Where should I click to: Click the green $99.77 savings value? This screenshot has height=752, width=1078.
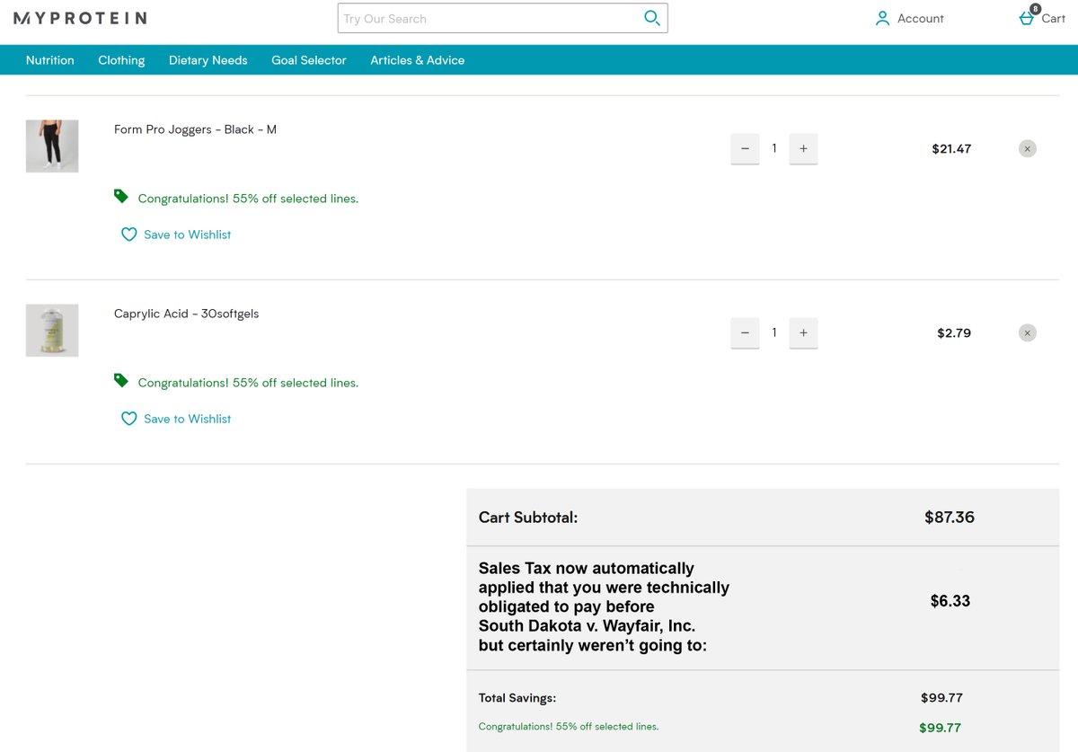click(941, 728)
